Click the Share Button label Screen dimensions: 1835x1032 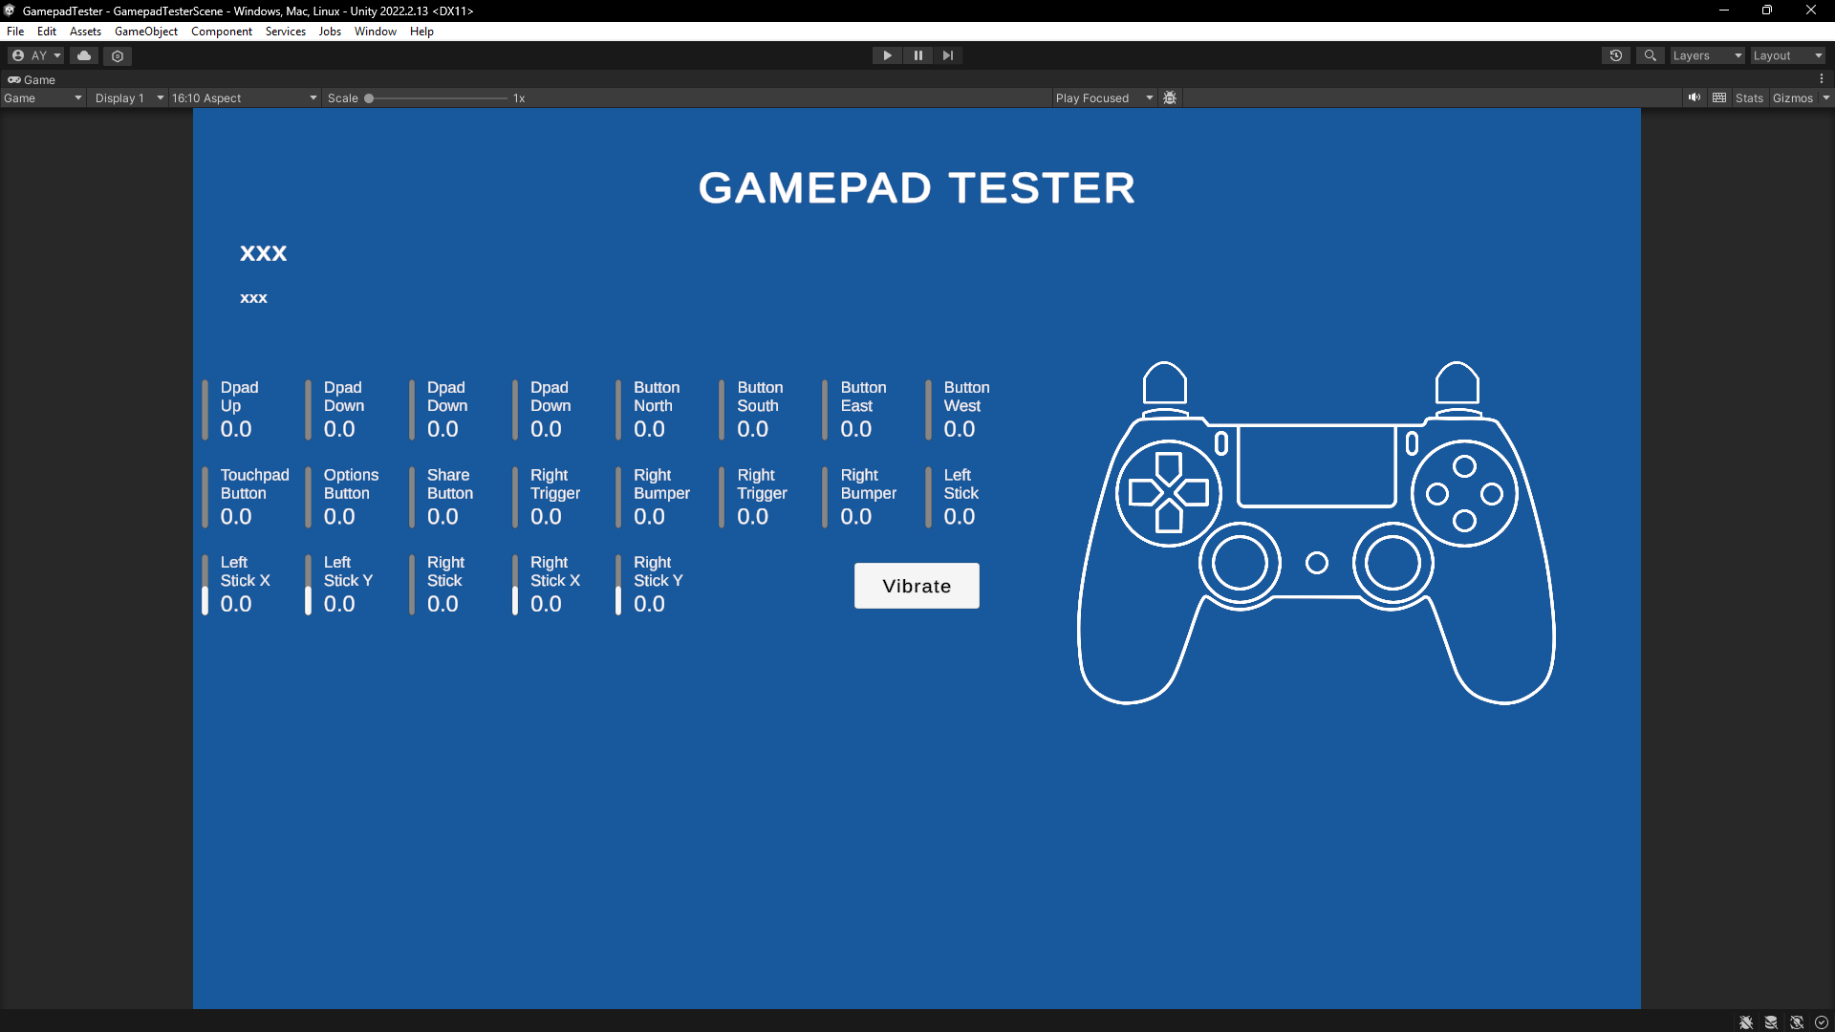pyautogui.click(x=449, y=484)
